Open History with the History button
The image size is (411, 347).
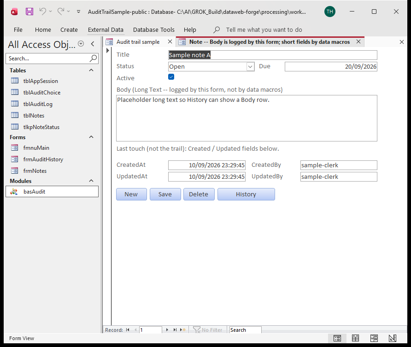[x=246, y=194]
